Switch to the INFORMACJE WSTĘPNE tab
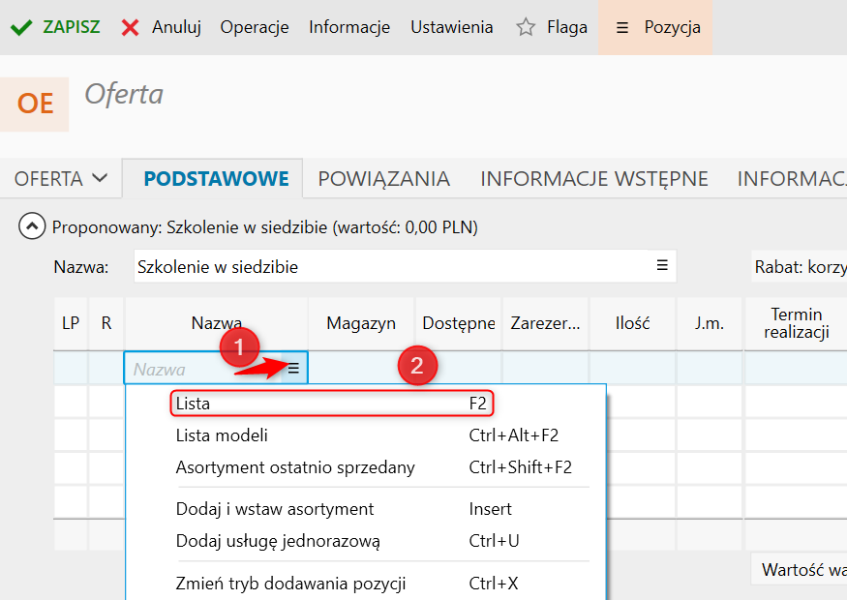This screenshot has height=600, width=847. click(594, 179)
